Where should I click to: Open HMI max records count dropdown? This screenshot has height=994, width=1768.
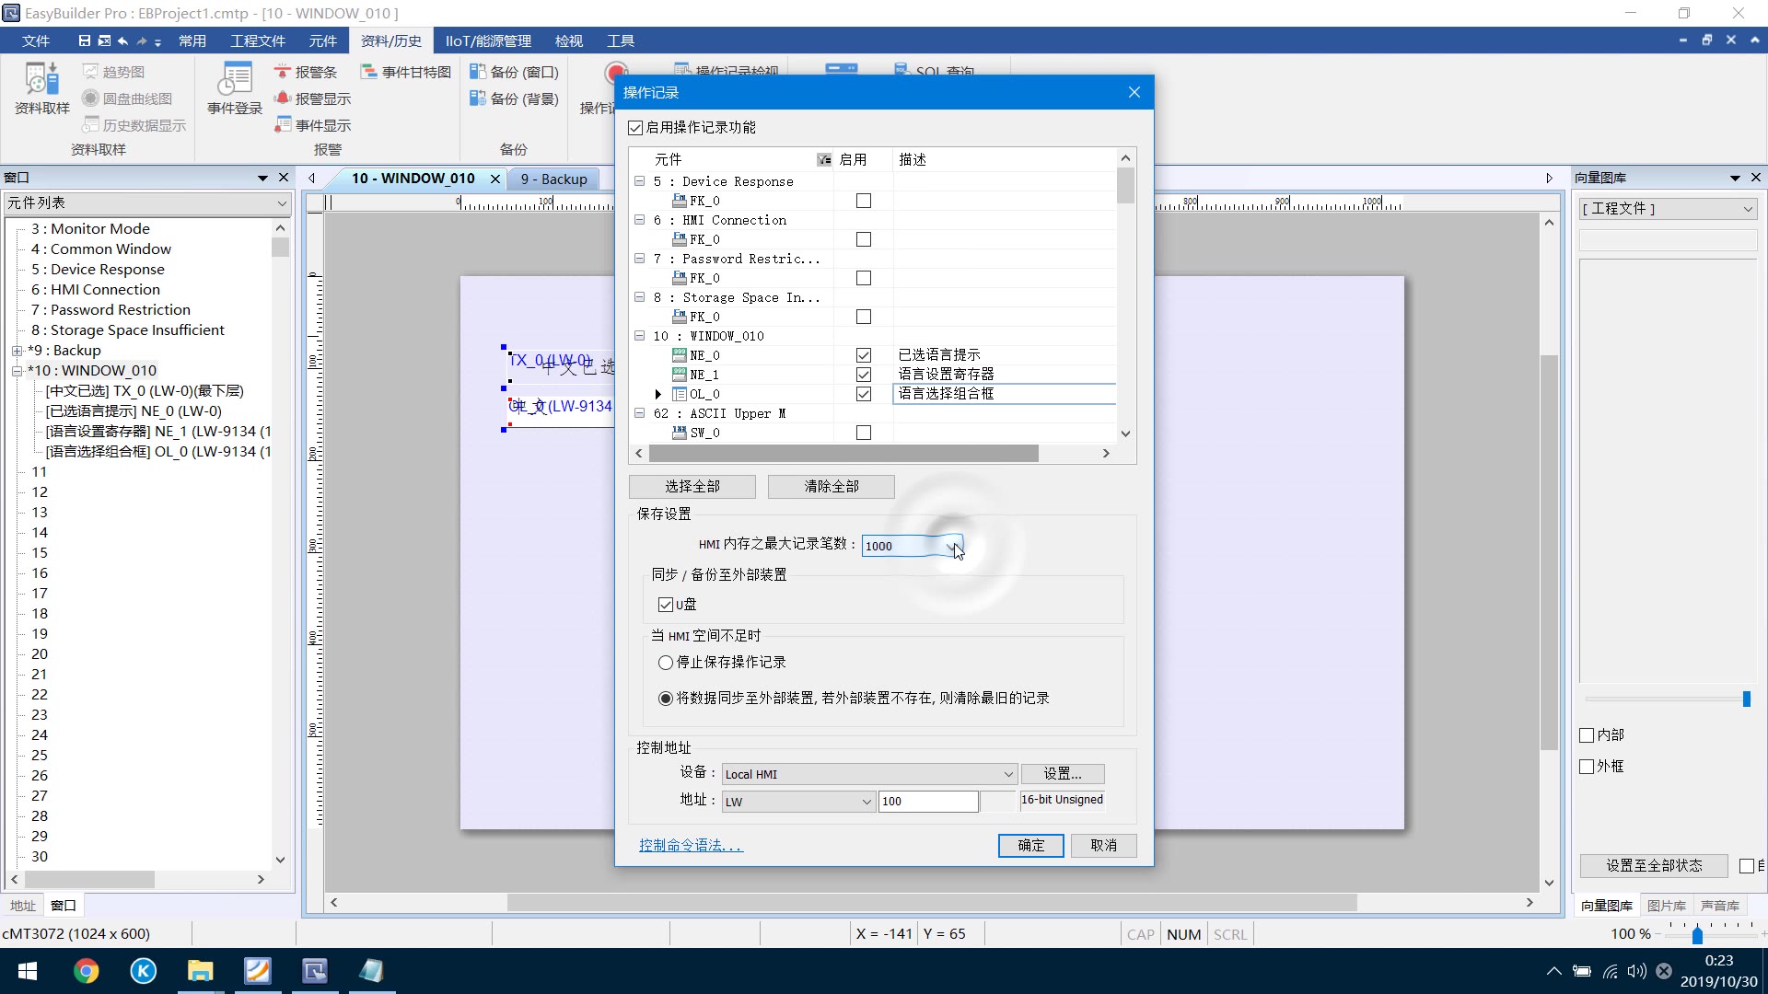[950, 546]
